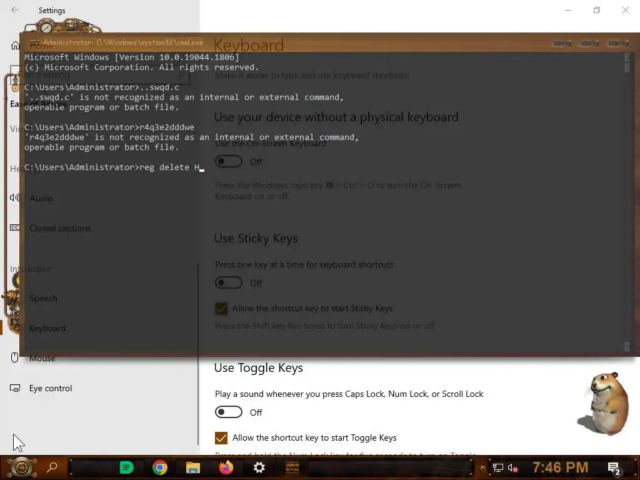Click Closed captions CC icon

(15, 227)
